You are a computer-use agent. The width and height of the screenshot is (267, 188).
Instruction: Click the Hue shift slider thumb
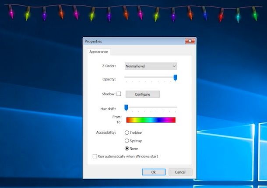pyautogui.click(x=126, y=108)
